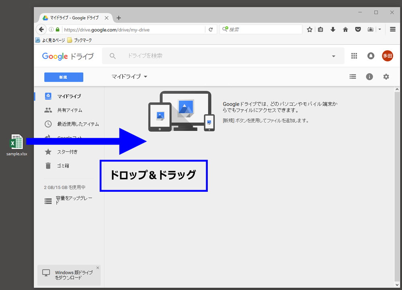402x290 pixels.
Task: Click the green padlock security icon
Action: click(57, 29)
